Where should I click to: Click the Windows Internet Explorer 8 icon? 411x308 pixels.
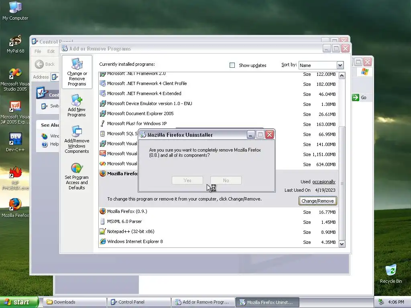click(103, 241)
